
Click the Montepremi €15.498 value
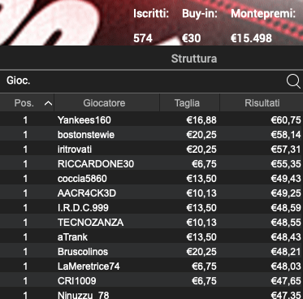(251, 38)
